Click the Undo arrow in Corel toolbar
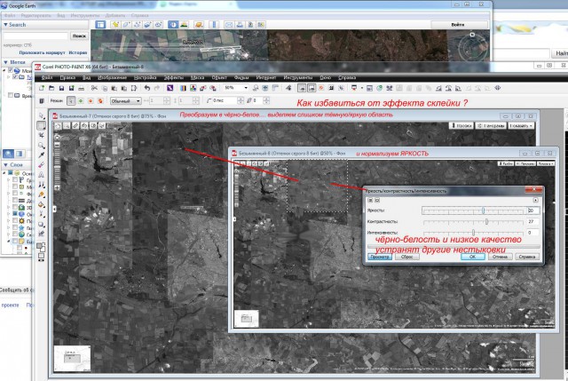Viewport: 568px width, 381px height. pos(147,88)
